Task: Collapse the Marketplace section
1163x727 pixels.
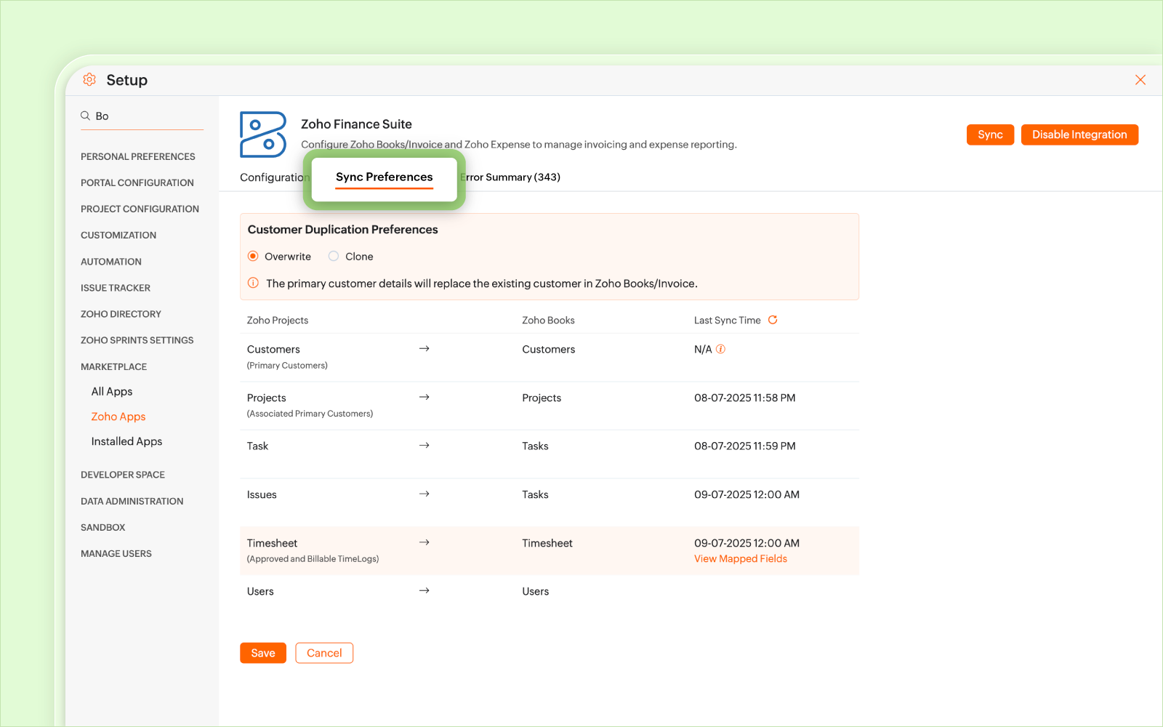Action: click(x=114, y=366)
